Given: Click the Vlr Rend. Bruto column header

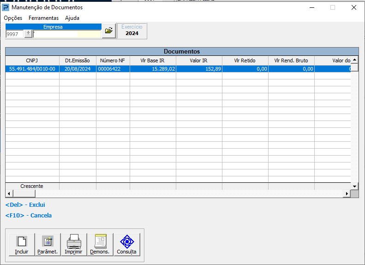Looking at the screenshot, I should click(291, 60).
